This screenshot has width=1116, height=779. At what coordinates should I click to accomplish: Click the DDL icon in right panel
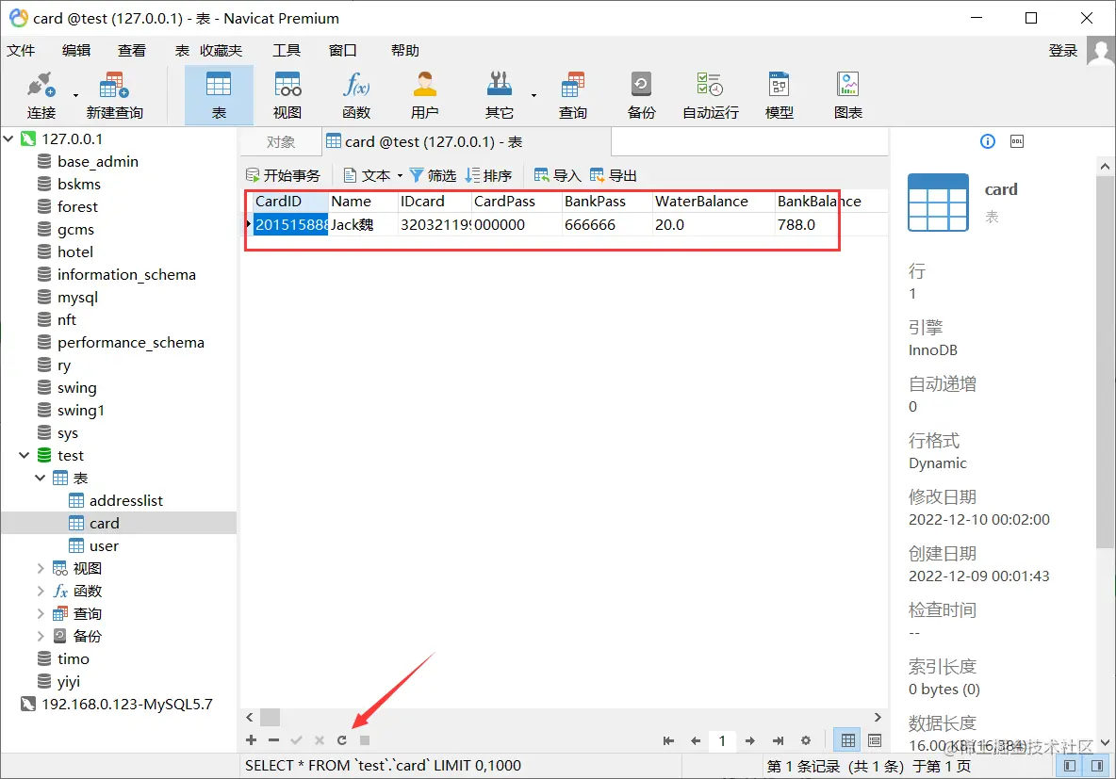1017,141
